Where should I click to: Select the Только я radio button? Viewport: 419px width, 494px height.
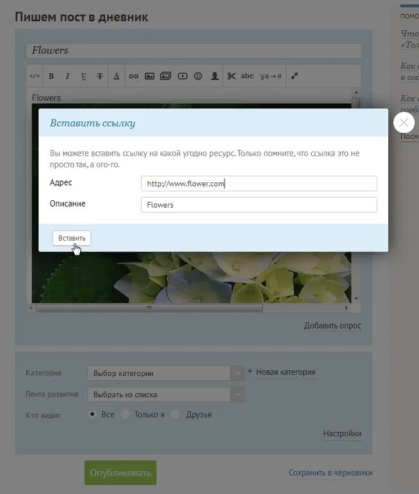(x=125, y=414)
